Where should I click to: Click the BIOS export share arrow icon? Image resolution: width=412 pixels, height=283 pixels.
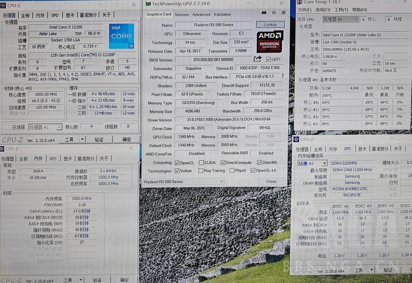click(x=258, y=59)
